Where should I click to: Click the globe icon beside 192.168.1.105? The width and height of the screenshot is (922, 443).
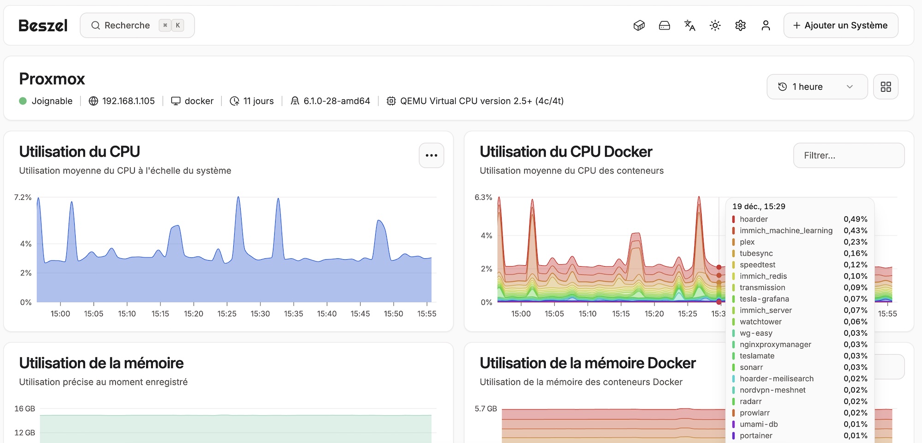[x=94, y=101]
